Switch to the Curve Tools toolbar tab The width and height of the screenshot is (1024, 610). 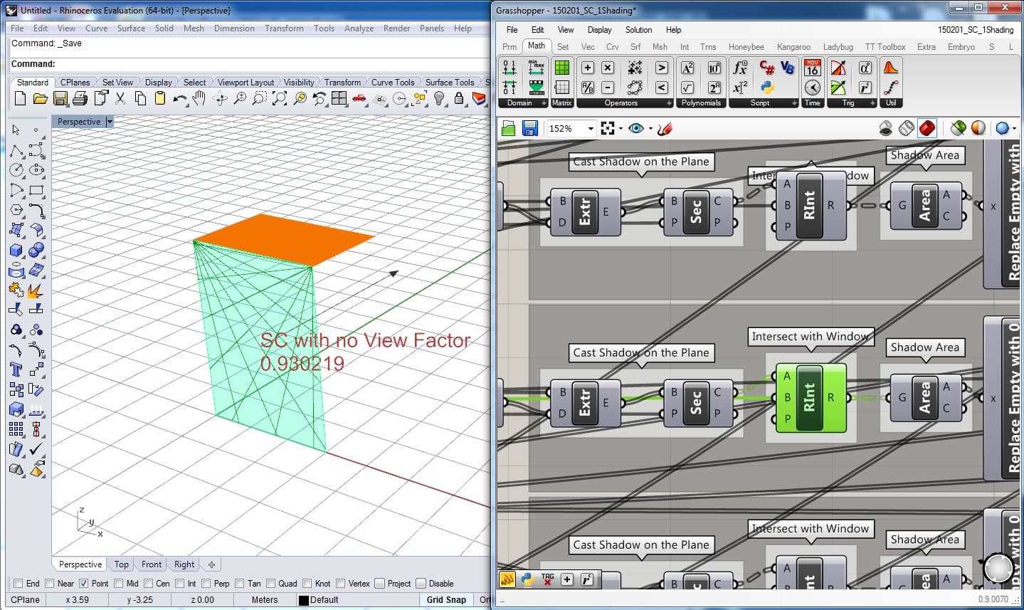tap(392, 83)
